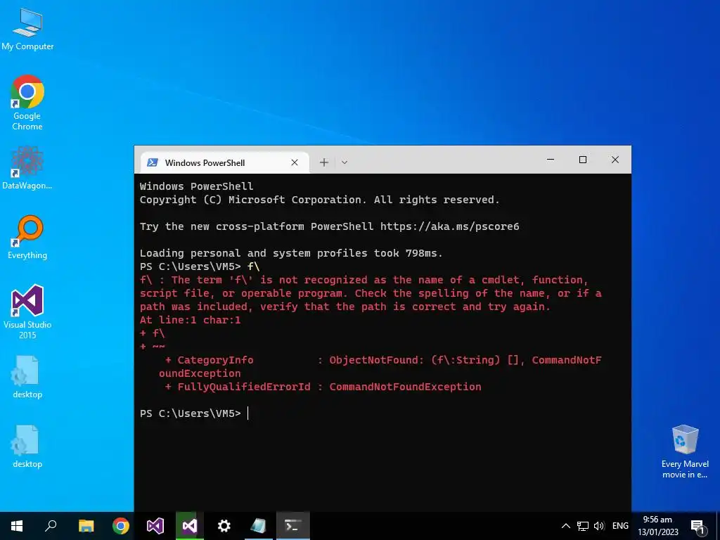The height and width of the screenshot is (540, 720).
Task: Open first Visual Studio taskbar icon
Action: point(155,526)
